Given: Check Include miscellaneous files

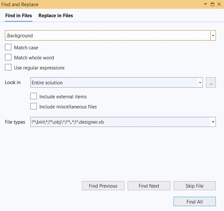Looking at the screenshot, I should (34, 106).
